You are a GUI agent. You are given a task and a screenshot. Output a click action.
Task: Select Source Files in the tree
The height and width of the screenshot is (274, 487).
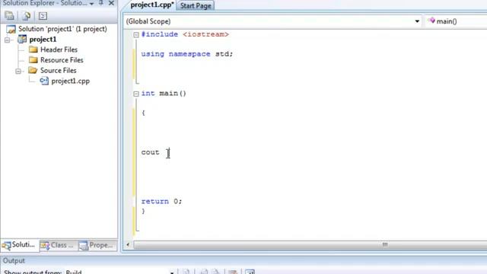[58, 71]
